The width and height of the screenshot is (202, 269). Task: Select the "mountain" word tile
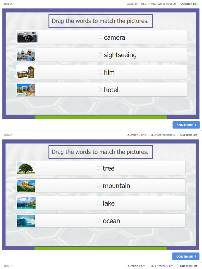tap(143, 186)
